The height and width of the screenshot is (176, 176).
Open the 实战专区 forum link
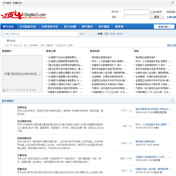[x=22, y=108]
